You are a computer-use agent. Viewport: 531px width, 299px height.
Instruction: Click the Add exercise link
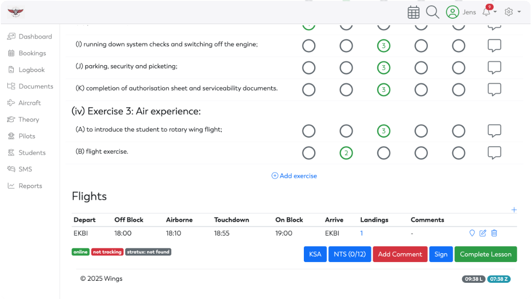pos(295,176)
